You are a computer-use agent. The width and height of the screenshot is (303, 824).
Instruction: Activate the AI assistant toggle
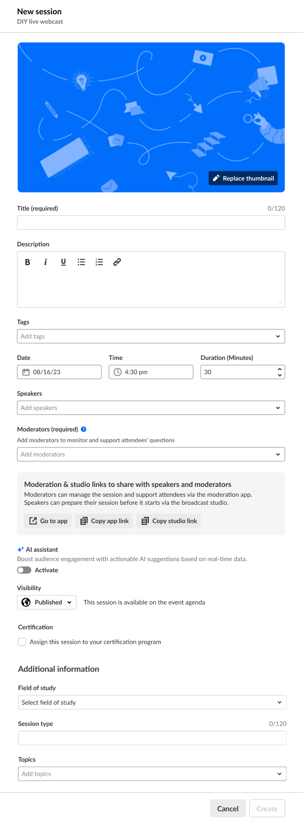click(x=24, y=570)
